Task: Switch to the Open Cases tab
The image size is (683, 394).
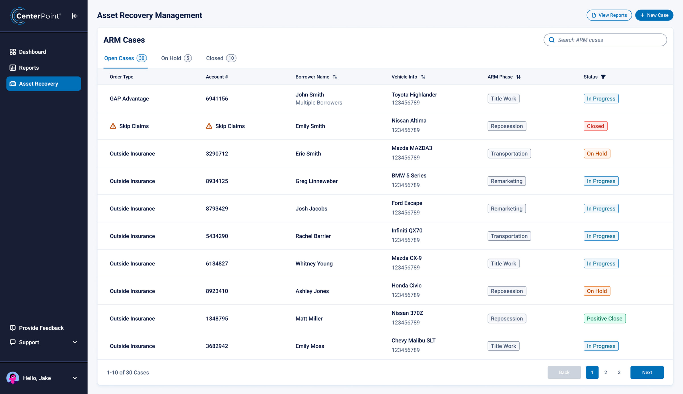Action: click(x=126, y=58)
